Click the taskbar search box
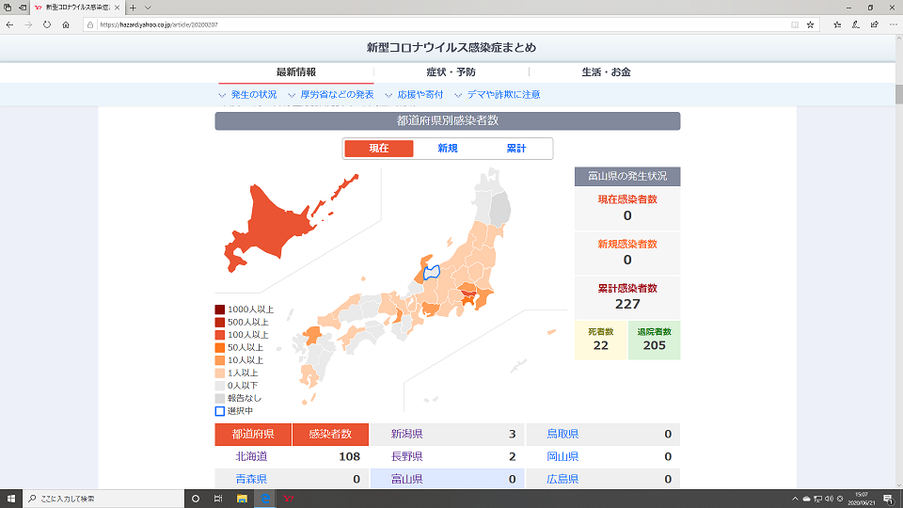The width and height of the screenshot is (903, 508). [103, 499]
